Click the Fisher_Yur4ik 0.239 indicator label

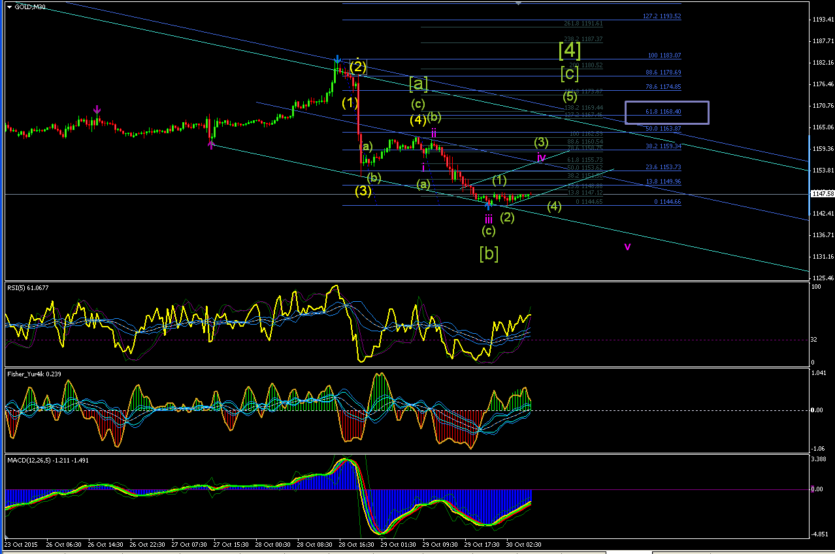pos(33,374)
